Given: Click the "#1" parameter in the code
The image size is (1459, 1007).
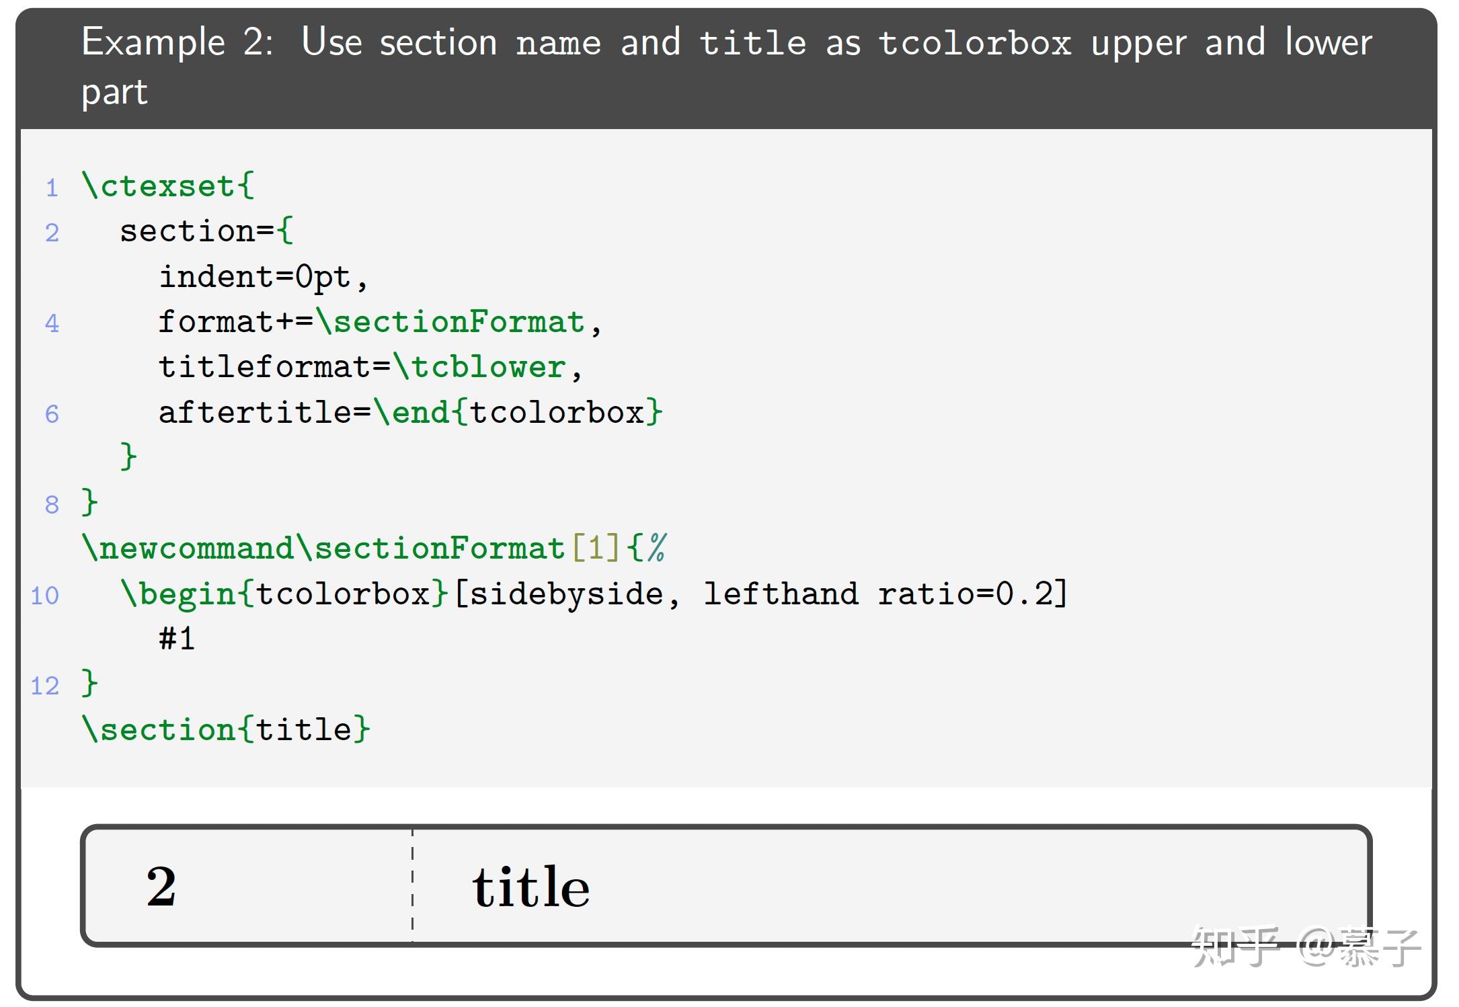Looking at the screenshot, I should 177,639.
